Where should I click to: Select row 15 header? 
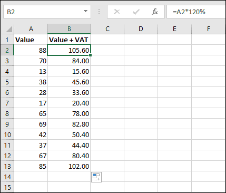pyautogui.click(x=7, y=187)
